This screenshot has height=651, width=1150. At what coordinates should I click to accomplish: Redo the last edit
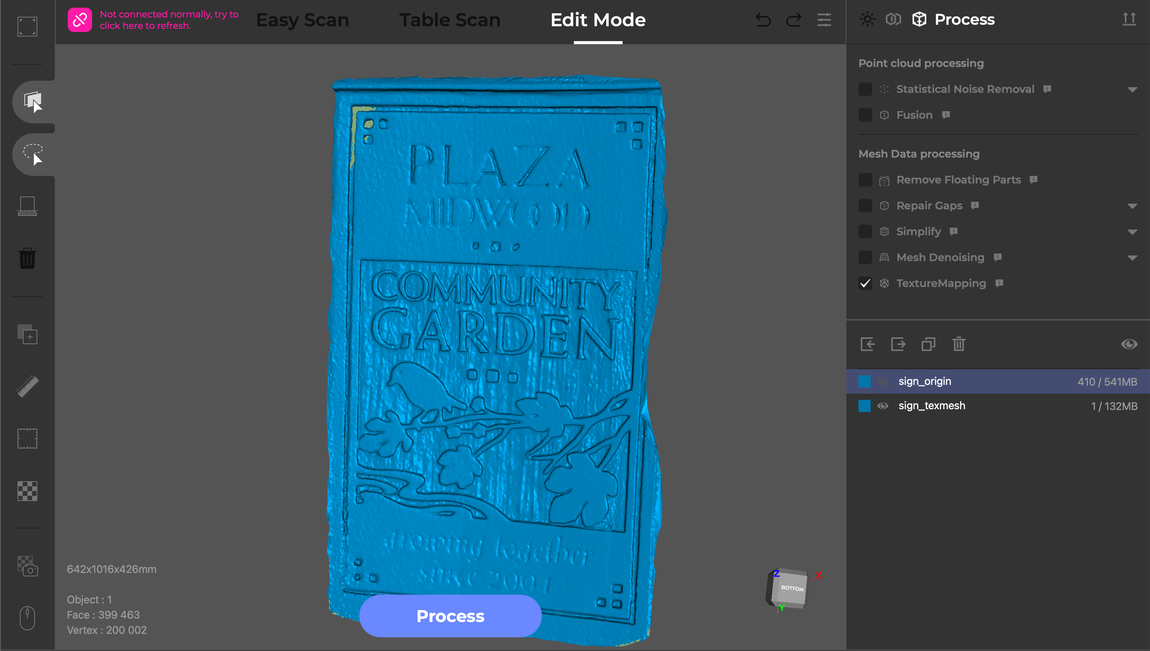[793, 20]
